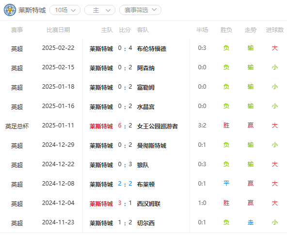
Task: Click the 莱斯特城 team name in header
Action: pos(32,10)
